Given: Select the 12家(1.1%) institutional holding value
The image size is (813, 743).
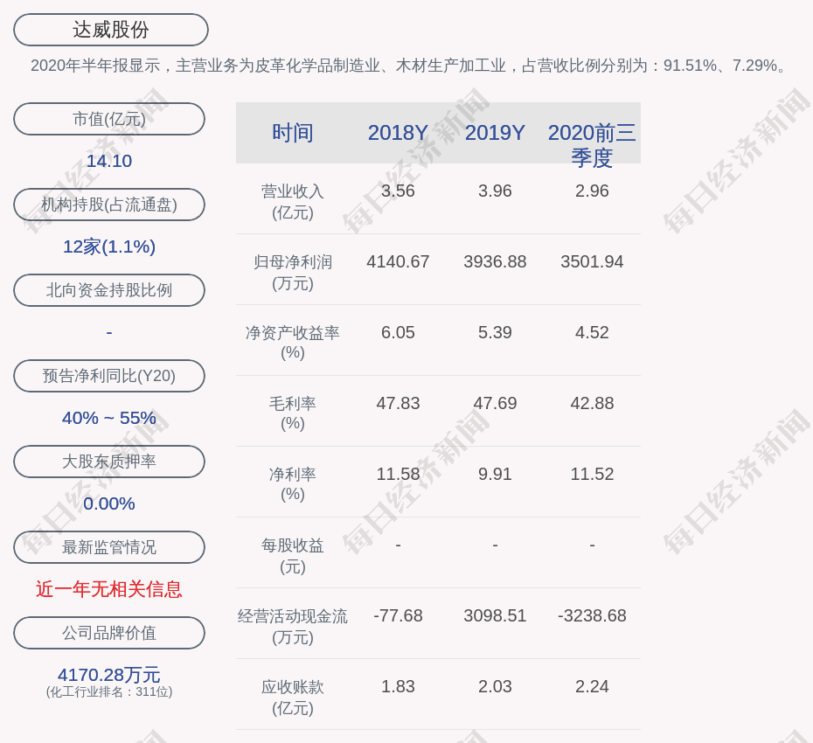Looking at the screenshot, I should (109, 247).
